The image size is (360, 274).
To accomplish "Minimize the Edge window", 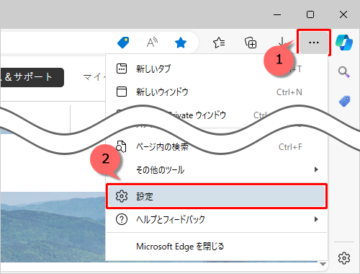I will point(277,14).
